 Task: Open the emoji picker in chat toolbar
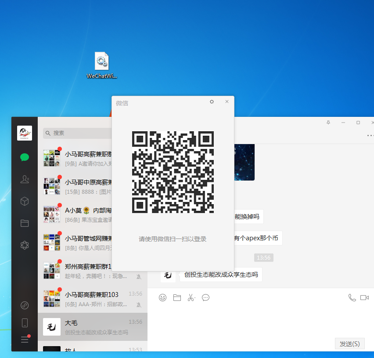click(x=162, y=298)
